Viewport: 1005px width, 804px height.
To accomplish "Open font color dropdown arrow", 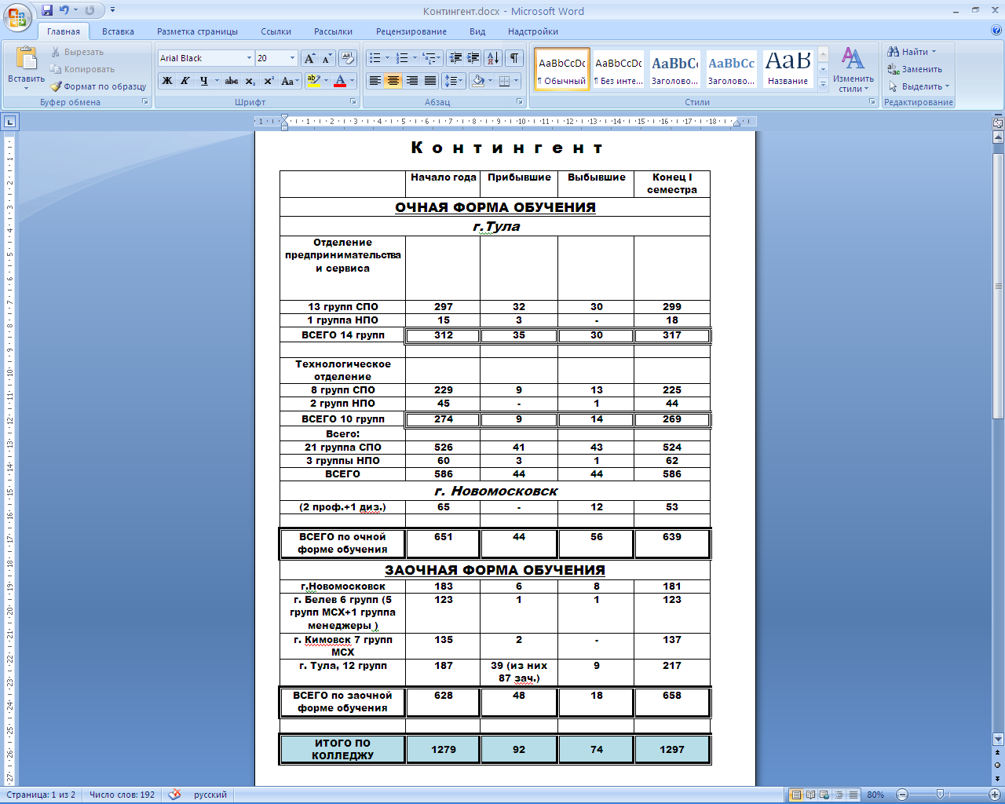I will tap(352, 80).
